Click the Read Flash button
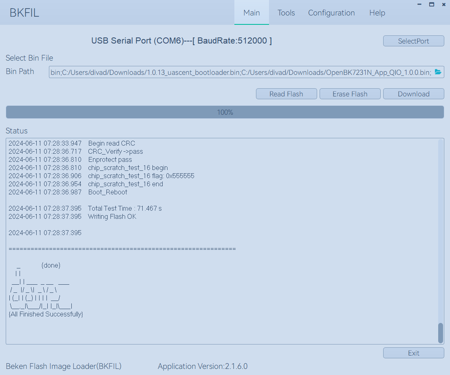The image size is (450, 375). (286, 94)
